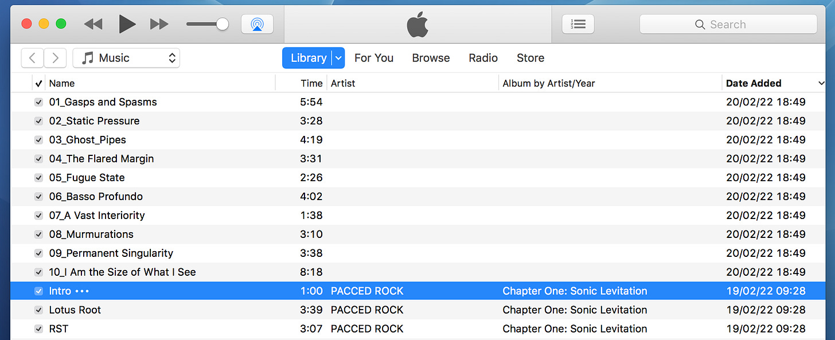This screenshot has height=340, width=835.
Task: Select the track 07_A Vast Interiority
Action: (97, 216)
